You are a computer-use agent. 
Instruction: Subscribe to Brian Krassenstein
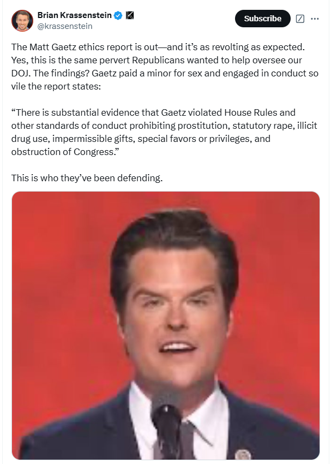[263, 19]
